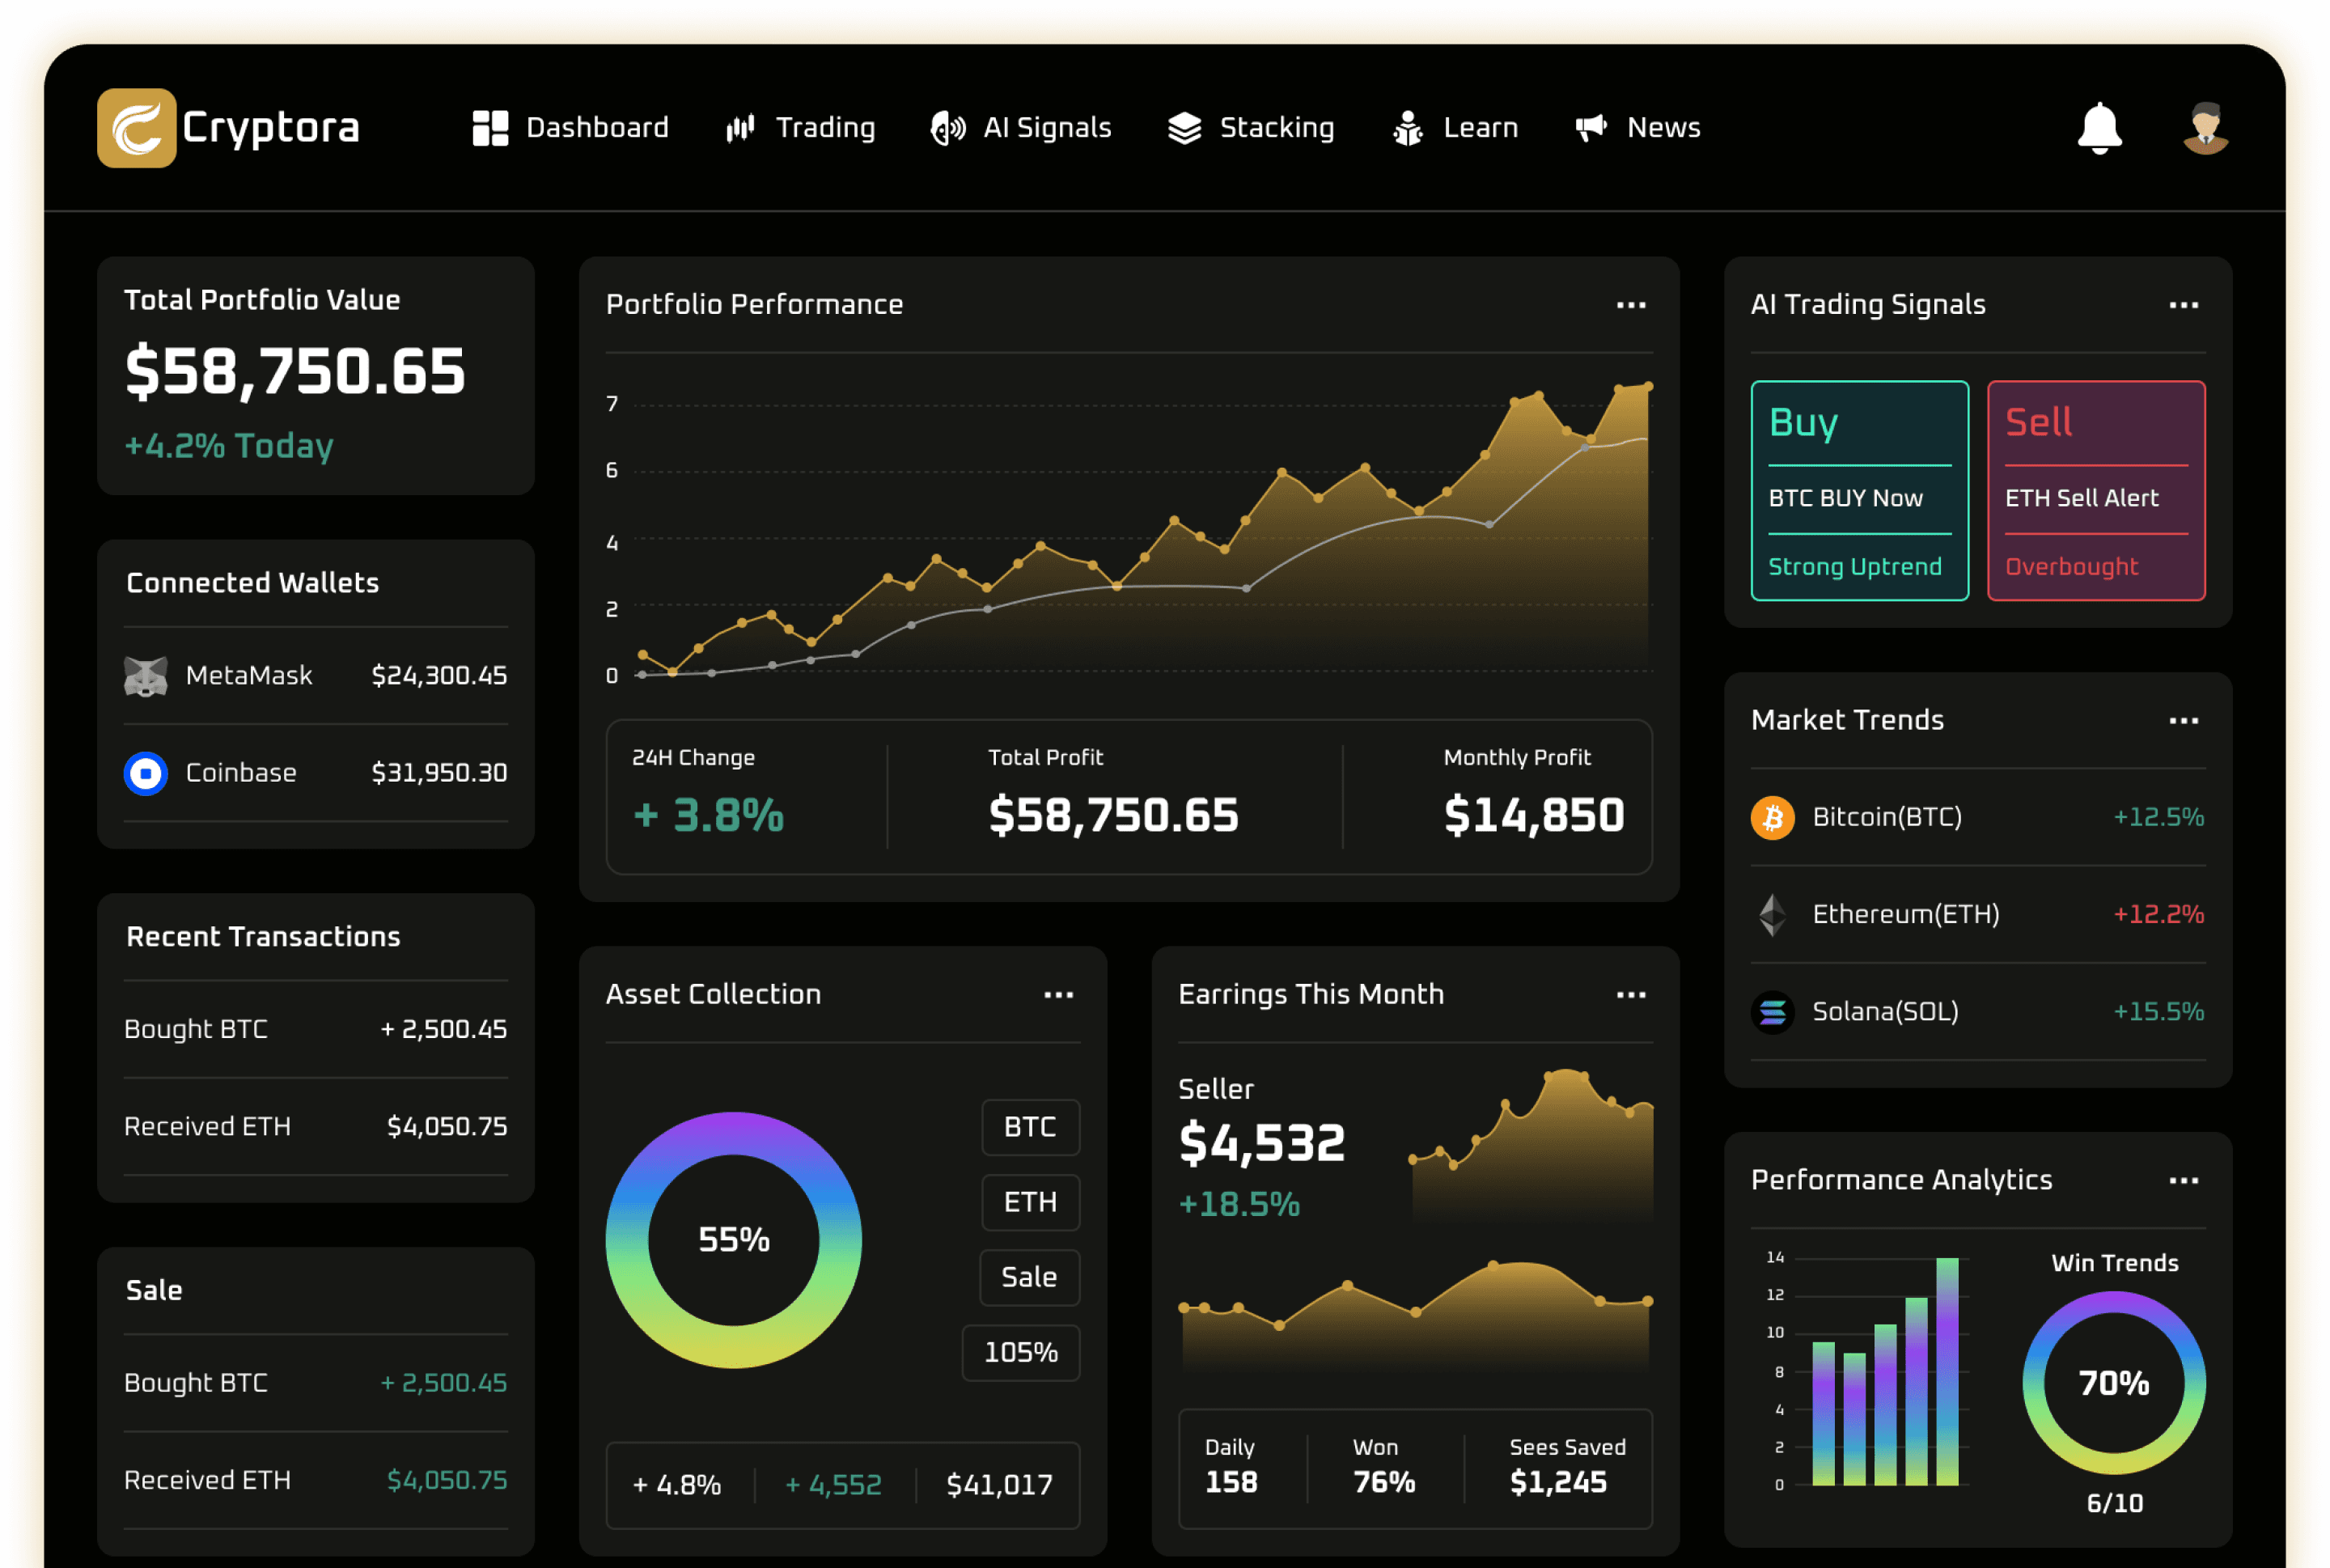
Task: Click the AI Signals head icon
Action: coord(947,128)
